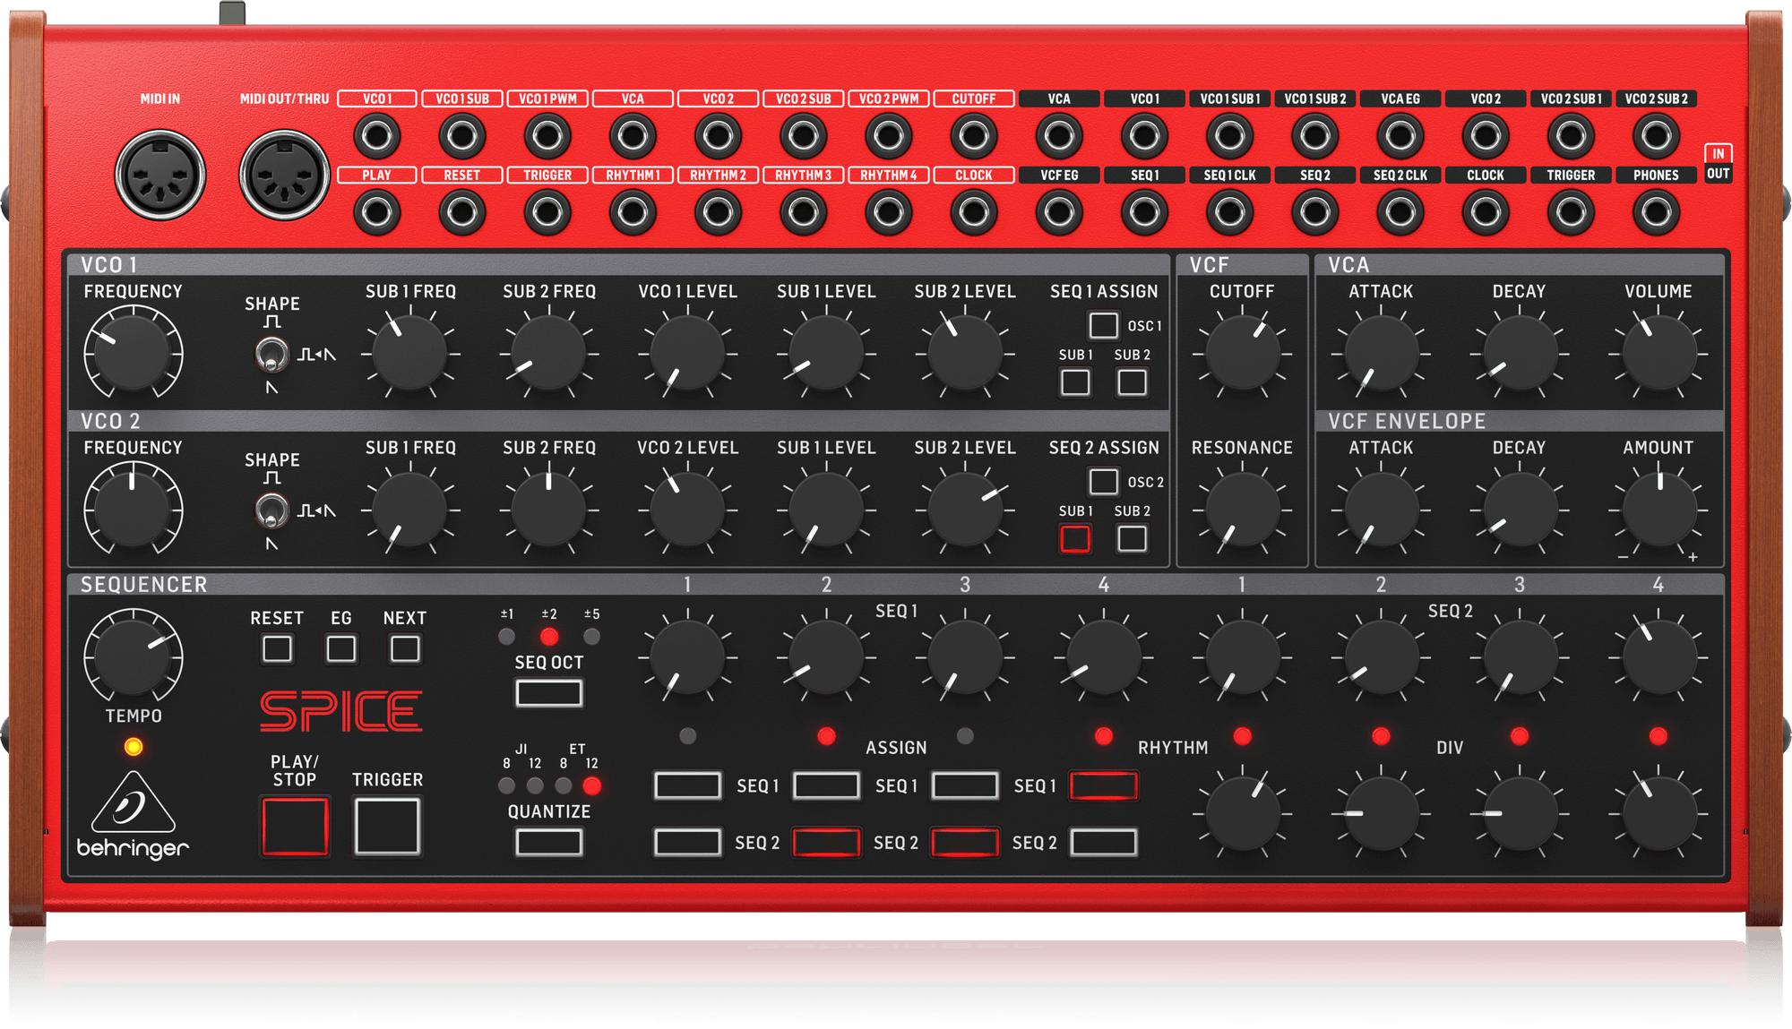The height and width of the screenshot is (1029, 1792).
Task: Click the VCO 1 SUB input jack
Action: (462, 136)
